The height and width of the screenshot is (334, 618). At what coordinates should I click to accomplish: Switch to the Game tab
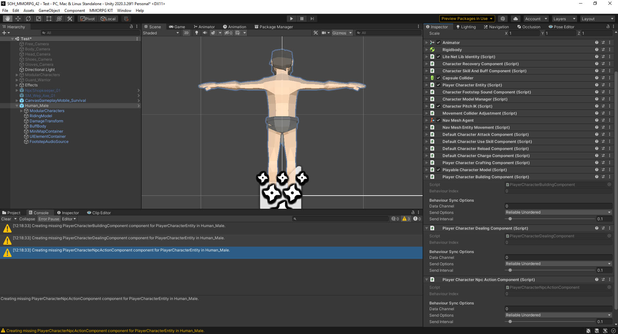tap(179, 27)
